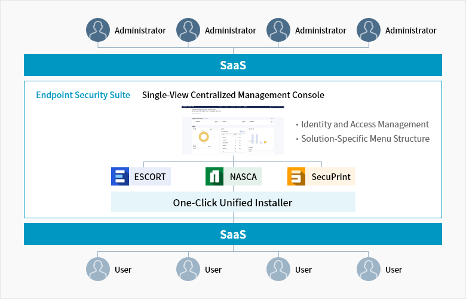The height and width of the screenshot is (299, 466).
Task: Click the leftmost User avatar icon
Action: 98,269
